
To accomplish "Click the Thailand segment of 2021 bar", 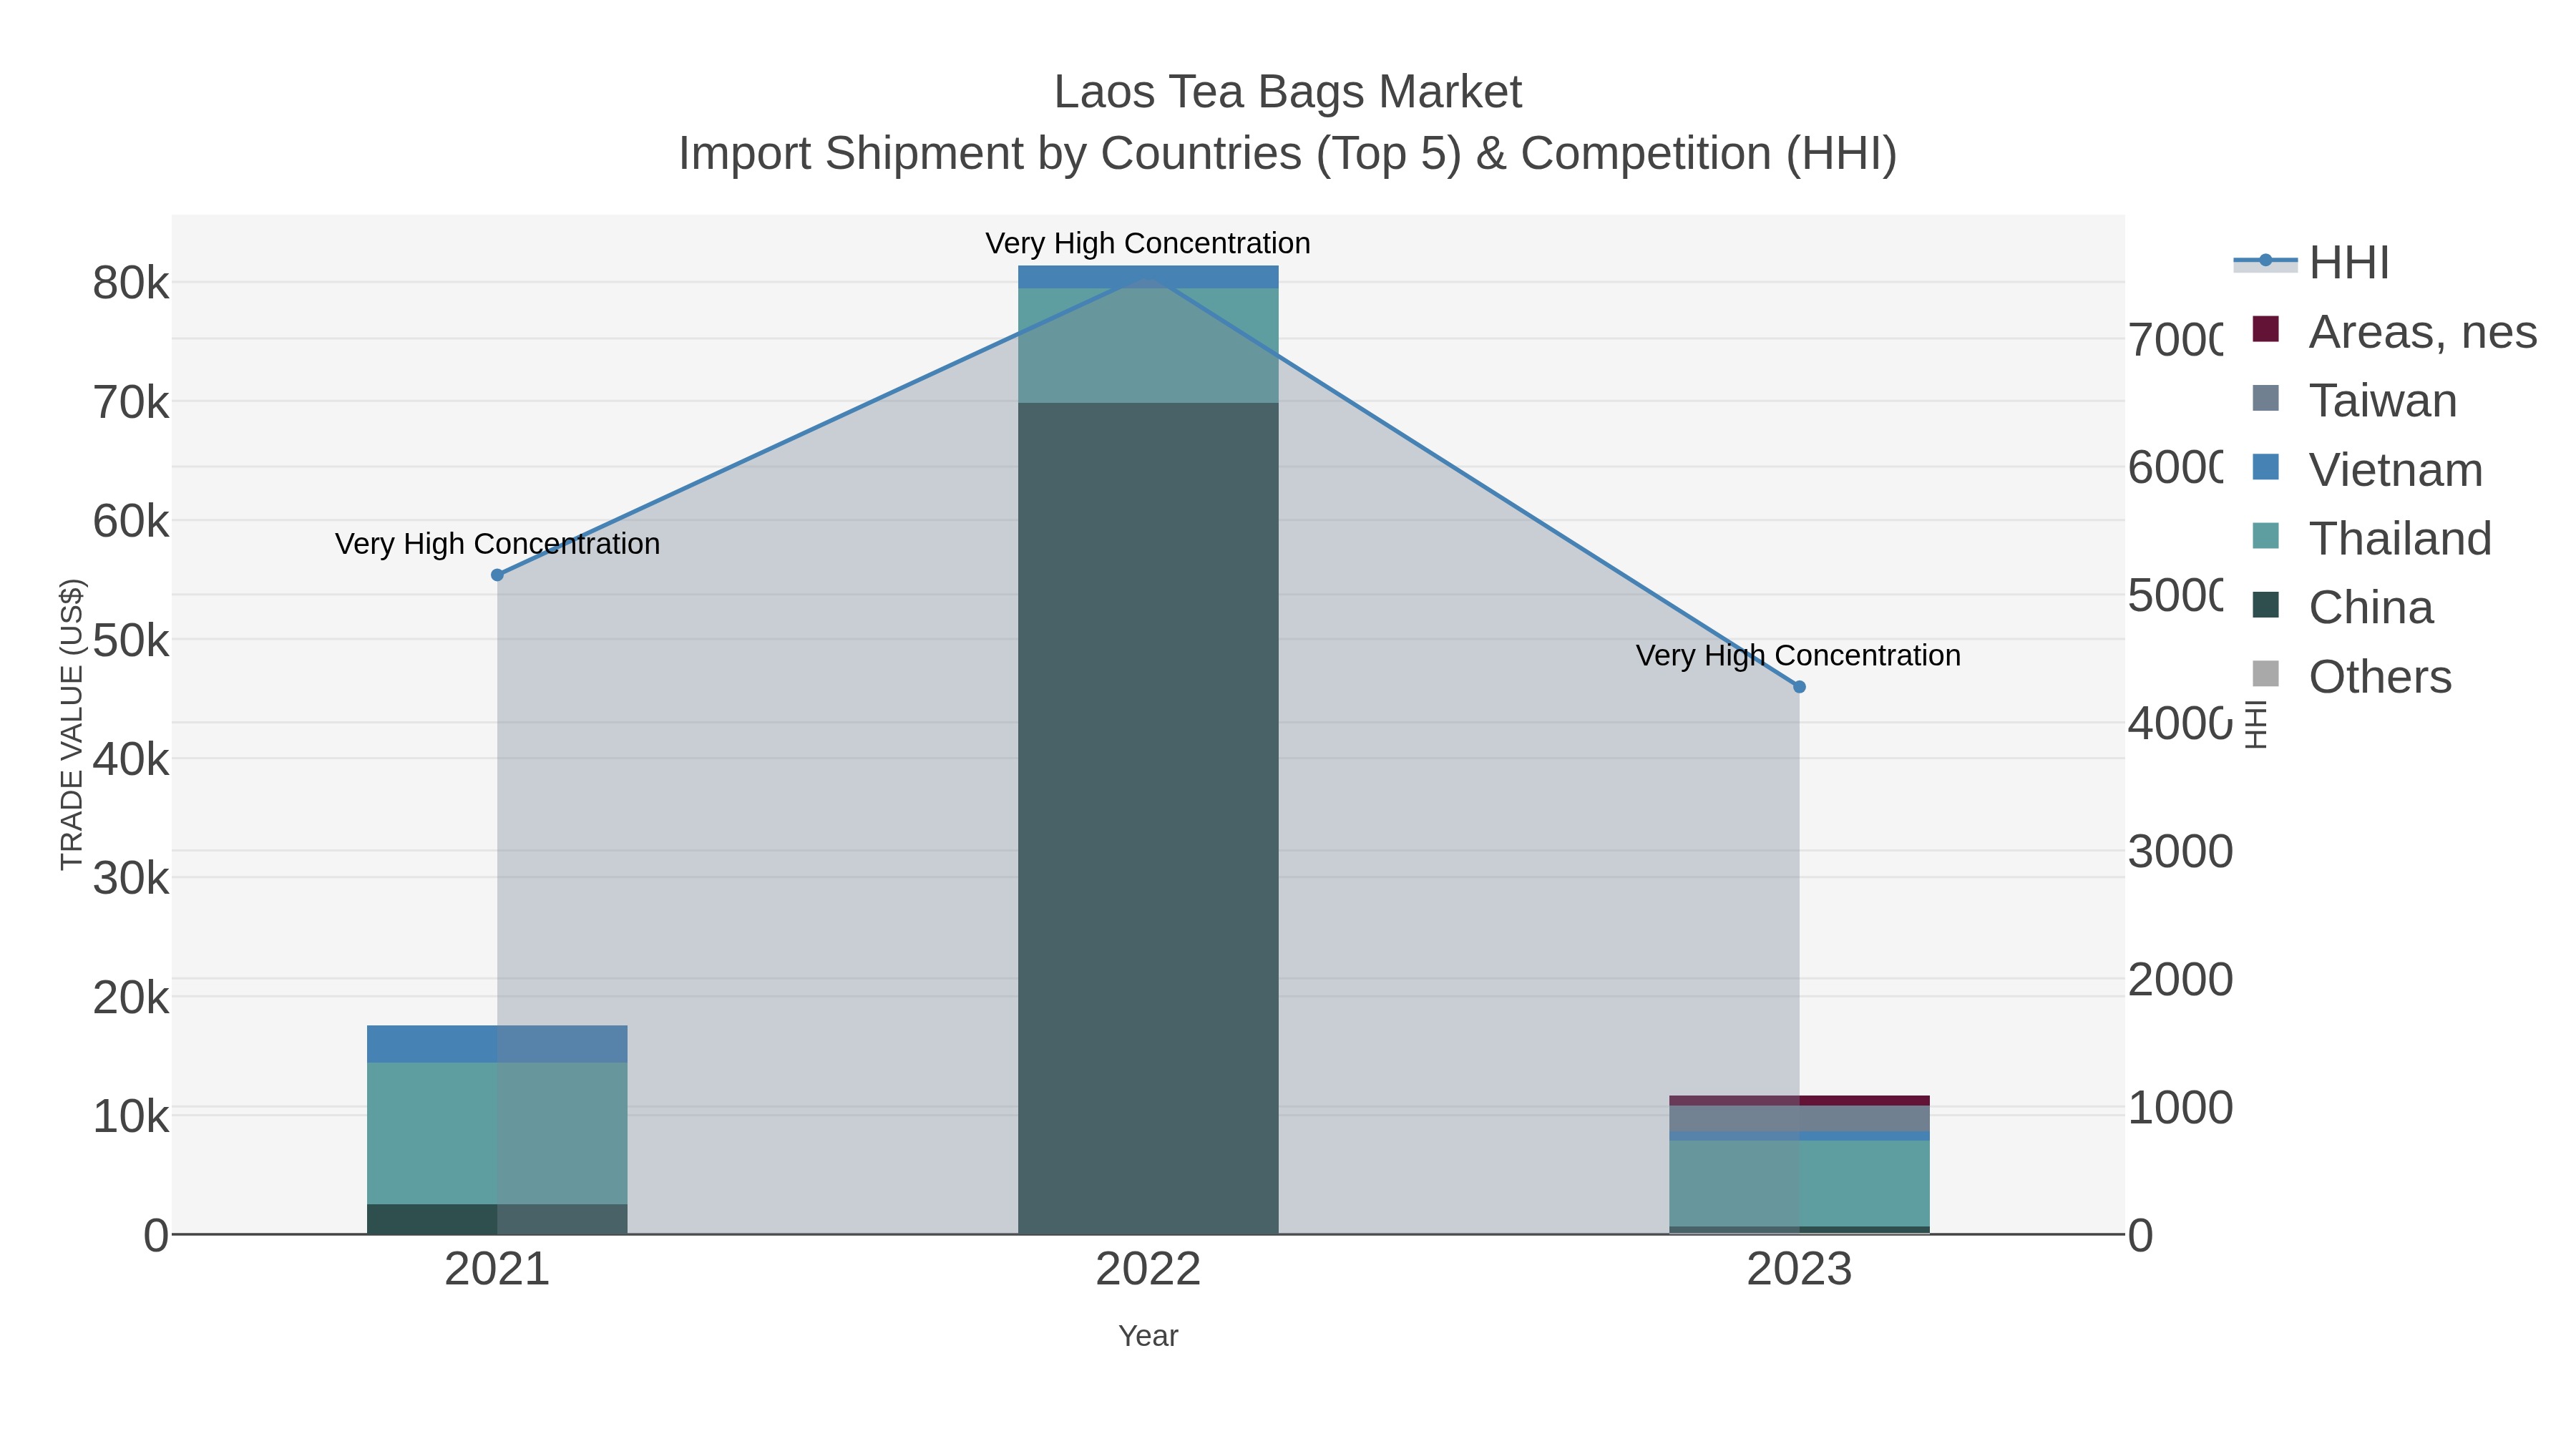I will (x=497, y=1133).
